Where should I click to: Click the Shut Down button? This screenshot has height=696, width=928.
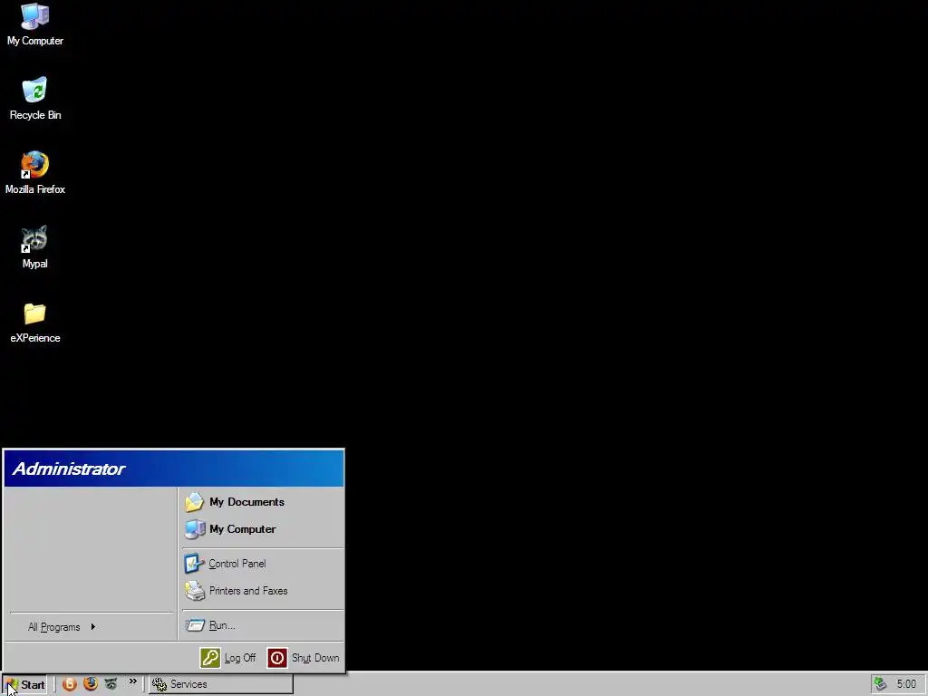[x=303, y=658]
